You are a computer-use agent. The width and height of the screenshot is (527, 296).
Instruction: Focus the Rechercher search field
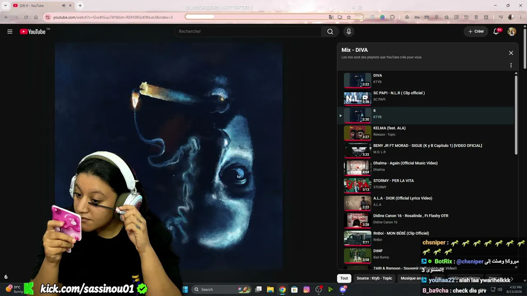(x=248, y=32)
